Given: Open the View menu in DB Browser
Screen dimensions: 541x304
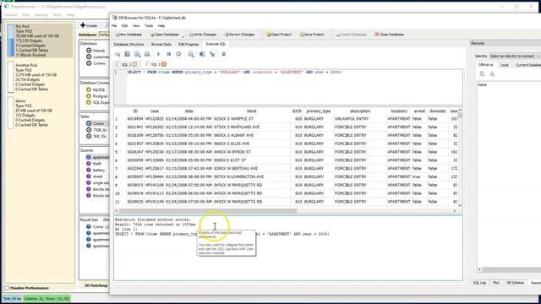Looking at the screenshot, I should pos(136,26).
